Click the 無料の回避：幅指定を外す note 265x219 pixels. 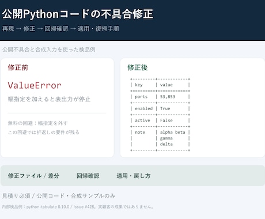38,123
